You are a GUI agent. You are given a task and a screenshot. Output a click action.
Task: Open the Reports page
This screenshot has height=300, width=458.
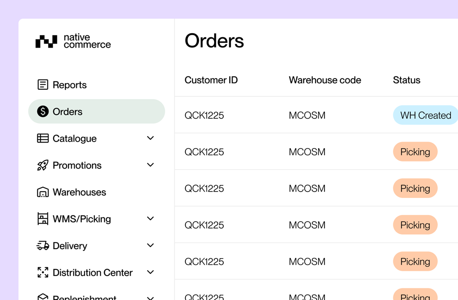70,84
